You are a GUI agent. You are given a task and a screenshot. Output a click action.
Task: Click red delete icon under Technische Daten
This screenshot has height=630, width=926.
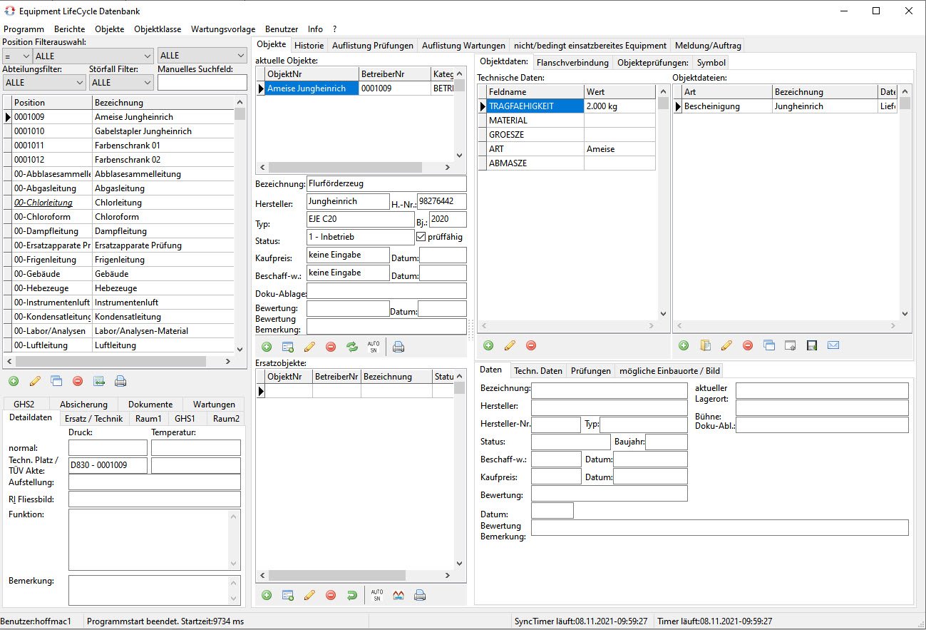531,345
